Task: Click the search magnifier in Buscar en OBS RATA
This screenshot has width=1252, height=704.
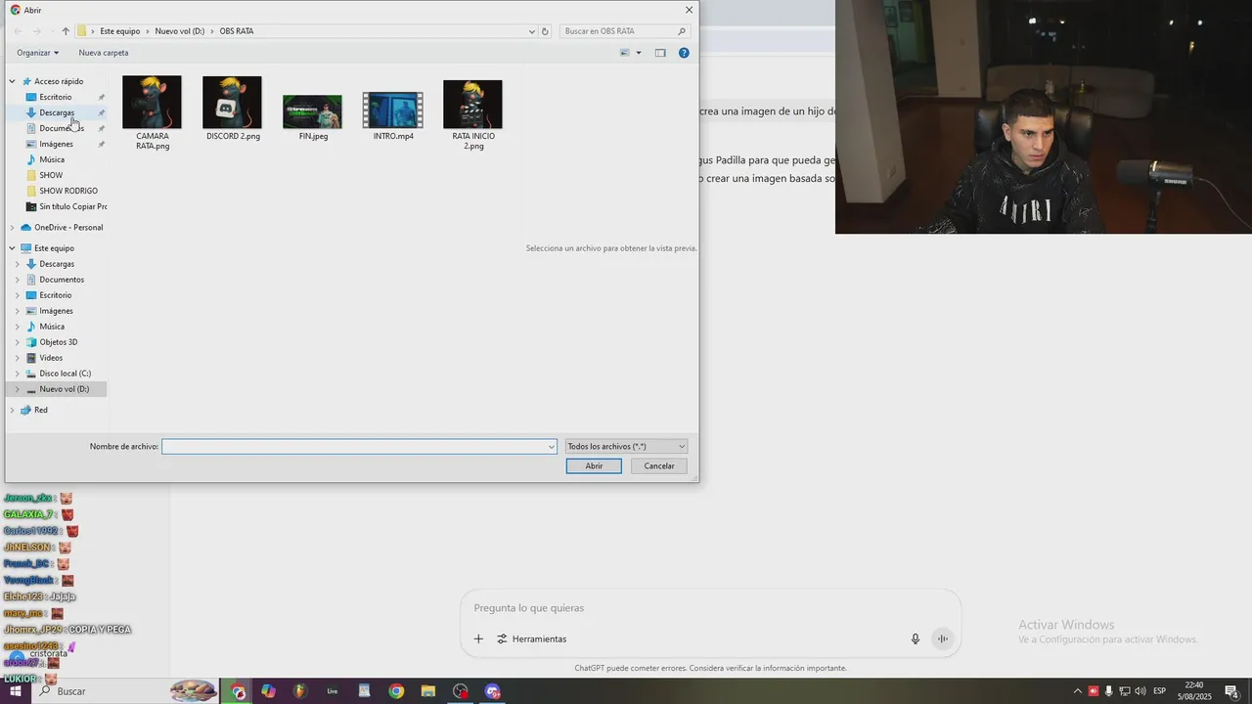Action: (x=682, y=31)
